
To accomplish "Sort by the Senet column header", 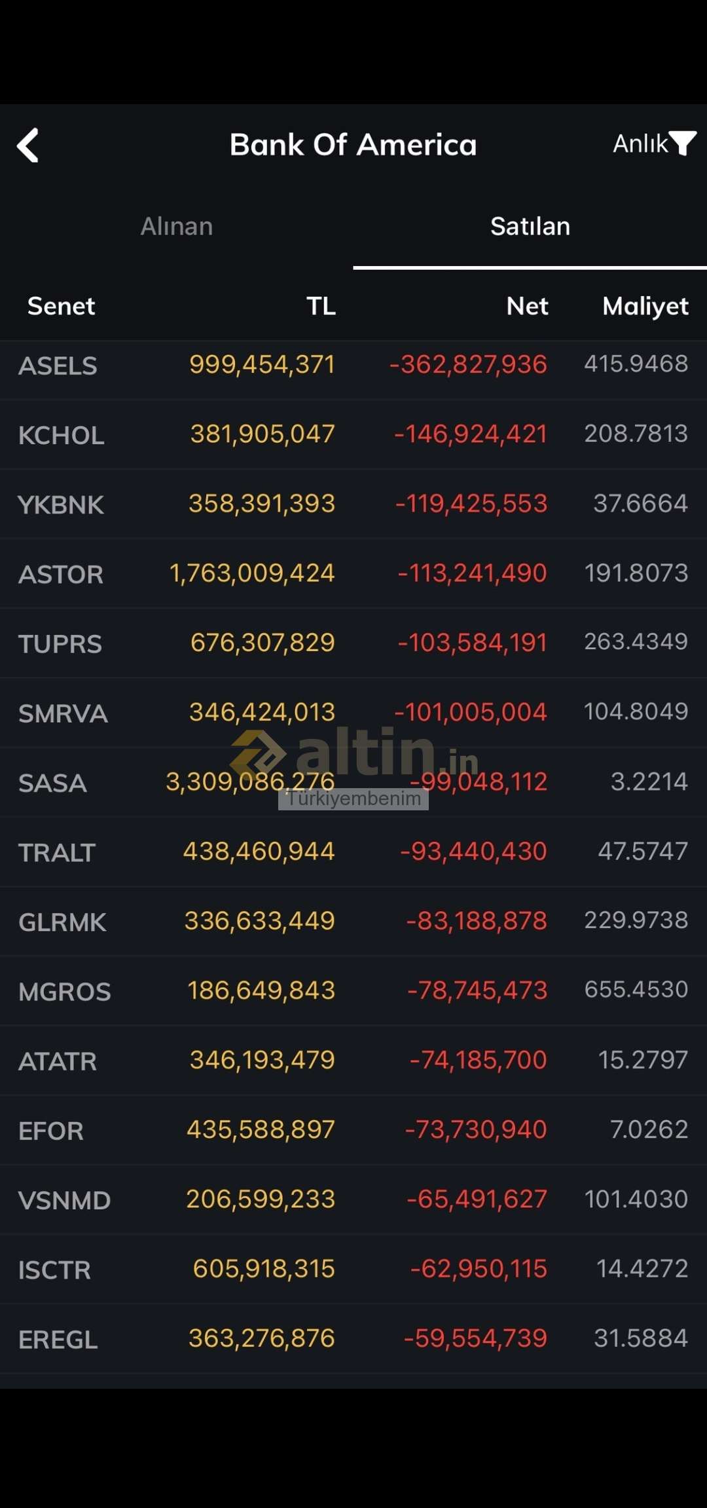I will 61,306.
